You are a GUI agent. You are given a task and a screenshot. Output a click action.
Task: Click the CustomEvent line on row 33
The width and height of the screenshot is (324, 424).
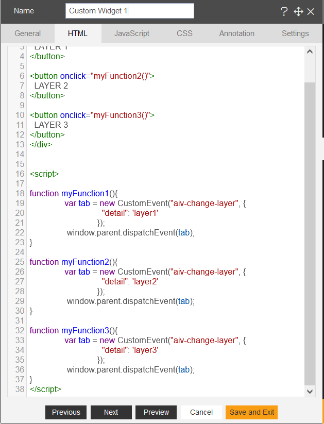[155, 340]
